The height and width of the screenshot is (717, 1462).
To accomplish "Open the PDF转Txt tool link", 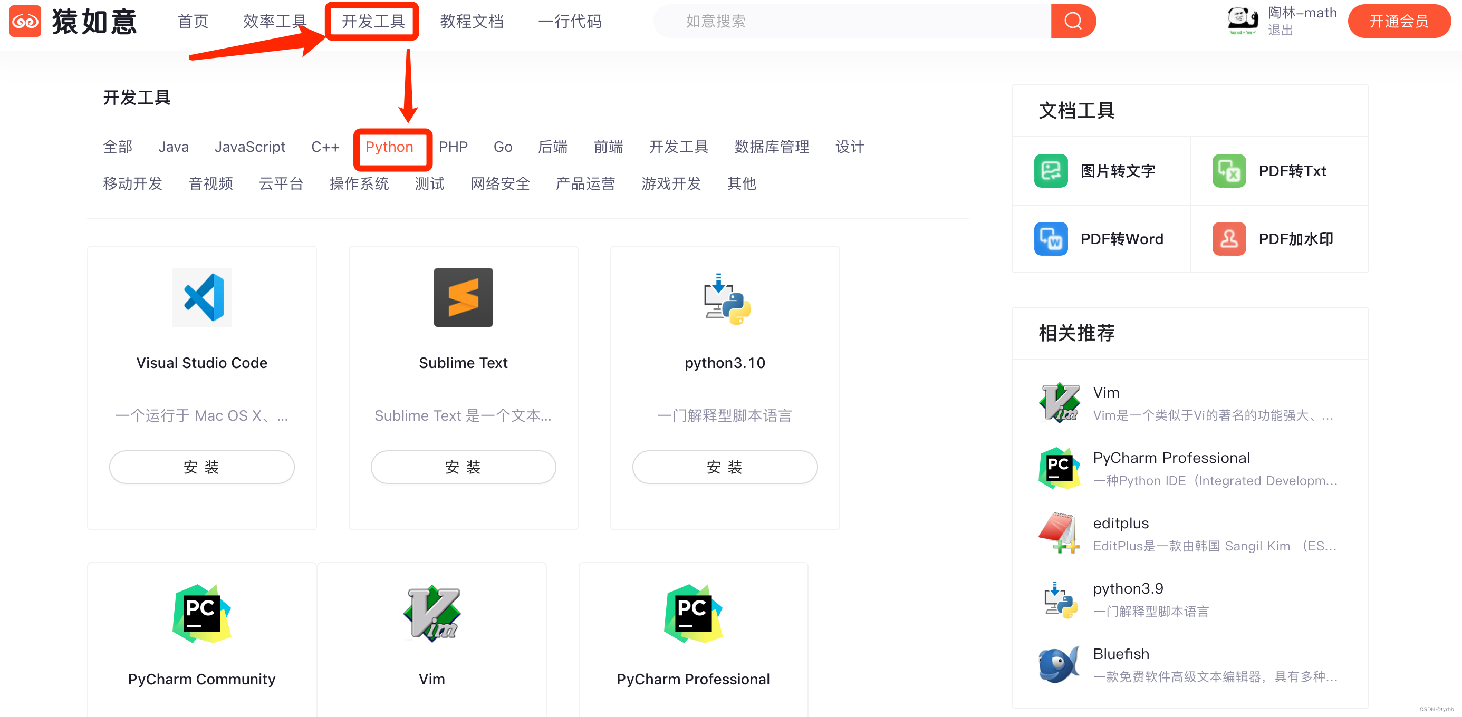I will point(1292,171).
